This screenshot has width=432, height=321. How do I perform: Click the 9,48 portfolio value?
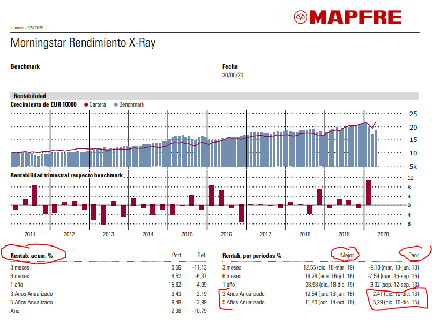pyautogui.click(x=176, y=302)
